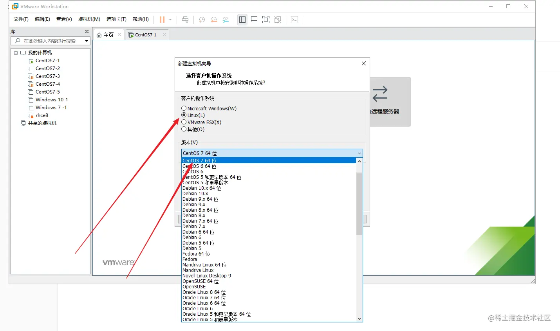The height and width of the screenshot is (331, 560).
Task: Select 共享的虚拟机 in the library tree
Action: 42,123
